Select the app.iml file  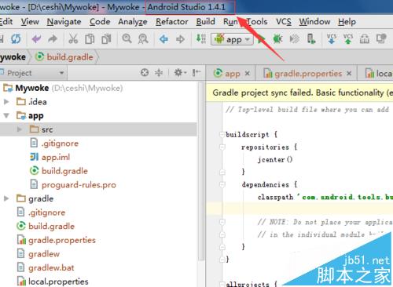pyautogui.click(x=50, y=157)
